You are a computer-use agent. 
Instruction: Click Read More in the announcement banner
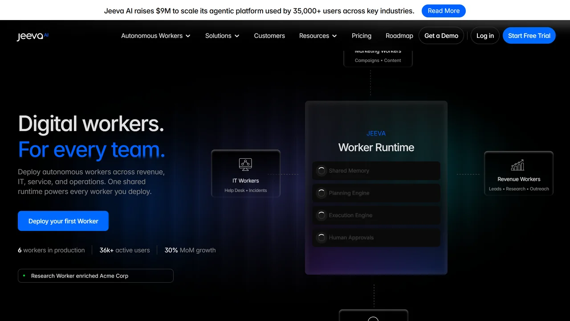pyautogui.click(x=444, y=11)
